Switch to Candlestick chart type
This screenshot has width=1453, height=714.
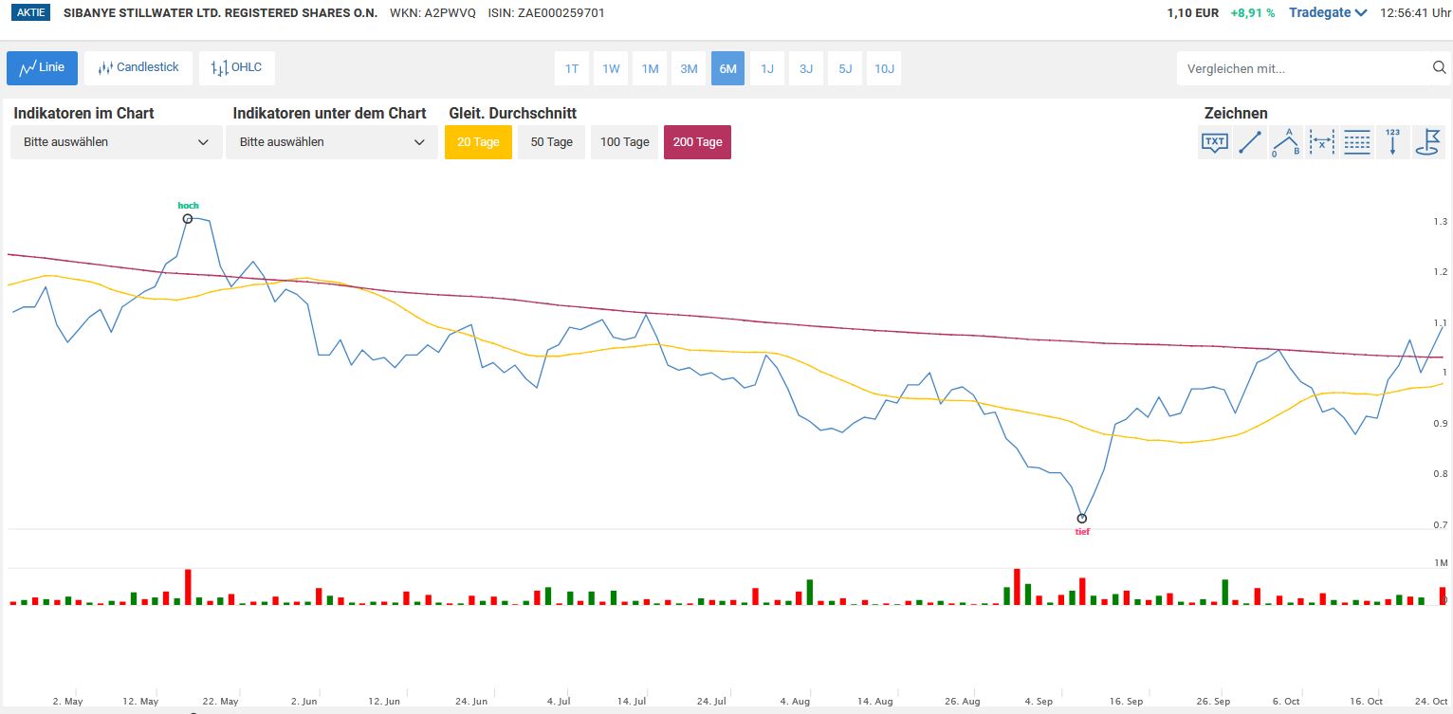coord(138,68)
